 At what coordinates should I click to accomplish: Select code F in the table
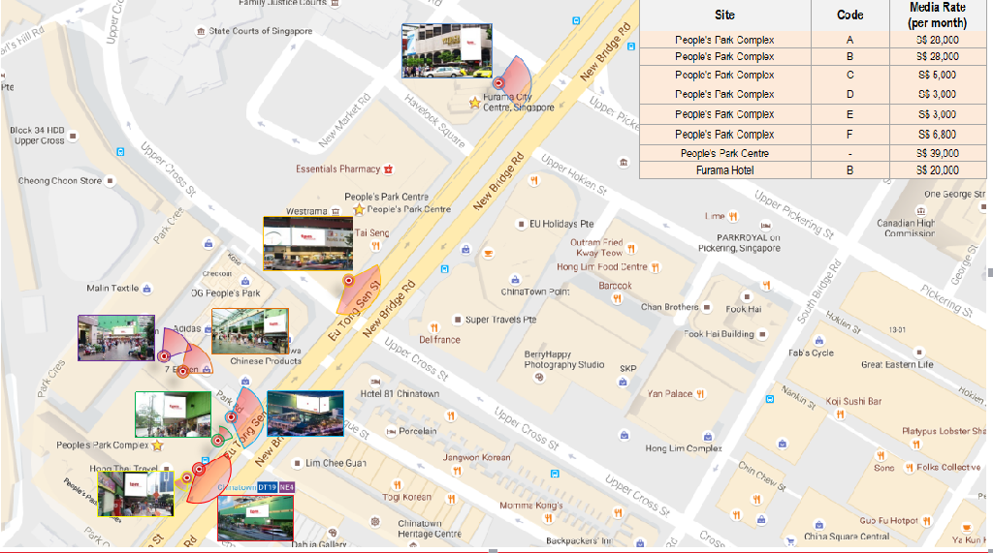849,135
